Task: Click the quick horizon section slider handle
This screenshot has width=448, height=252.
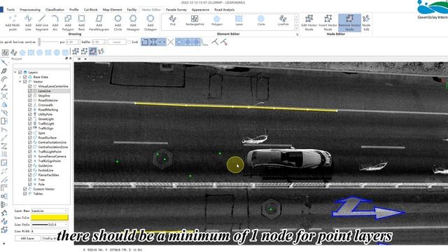Action: (x=39, y=42)
